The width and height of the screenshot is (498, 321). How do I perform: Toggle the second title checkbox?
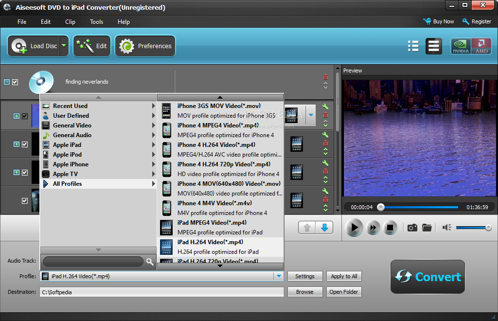(25, 144)
